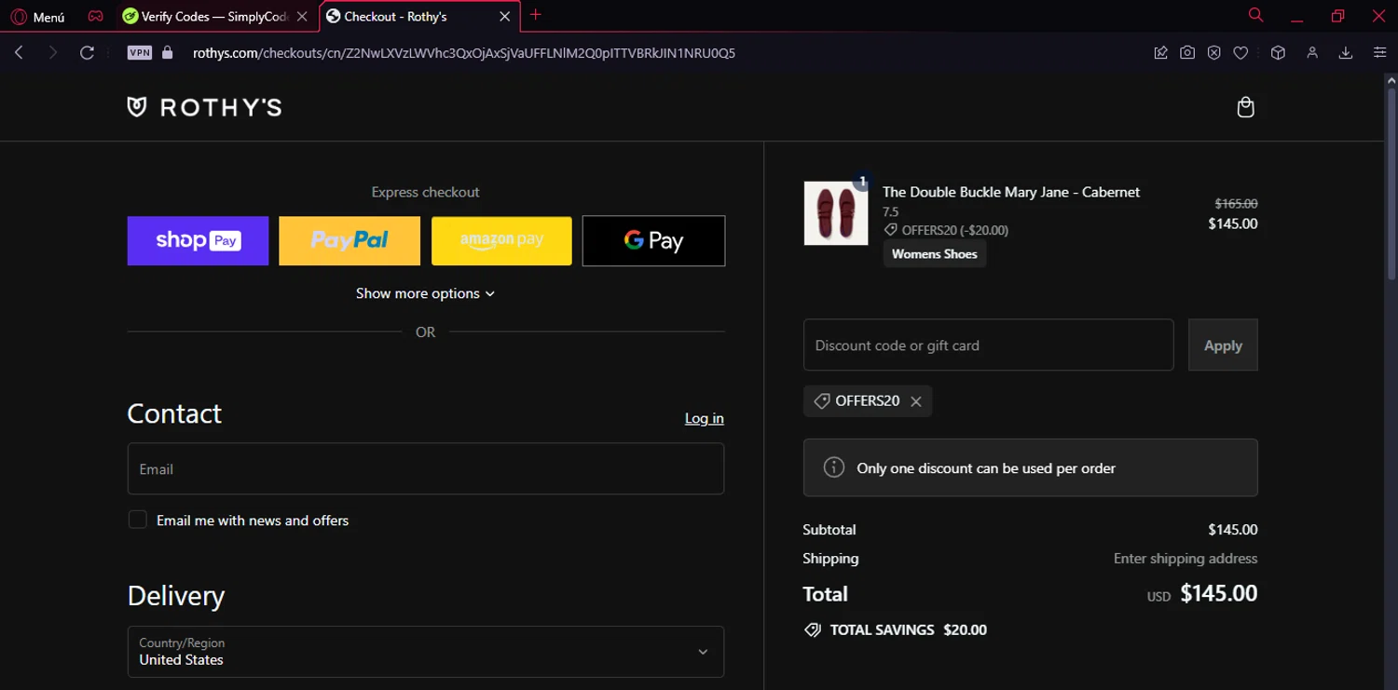Go back to previous page
Screen dimensions: 1398x690
20,53
